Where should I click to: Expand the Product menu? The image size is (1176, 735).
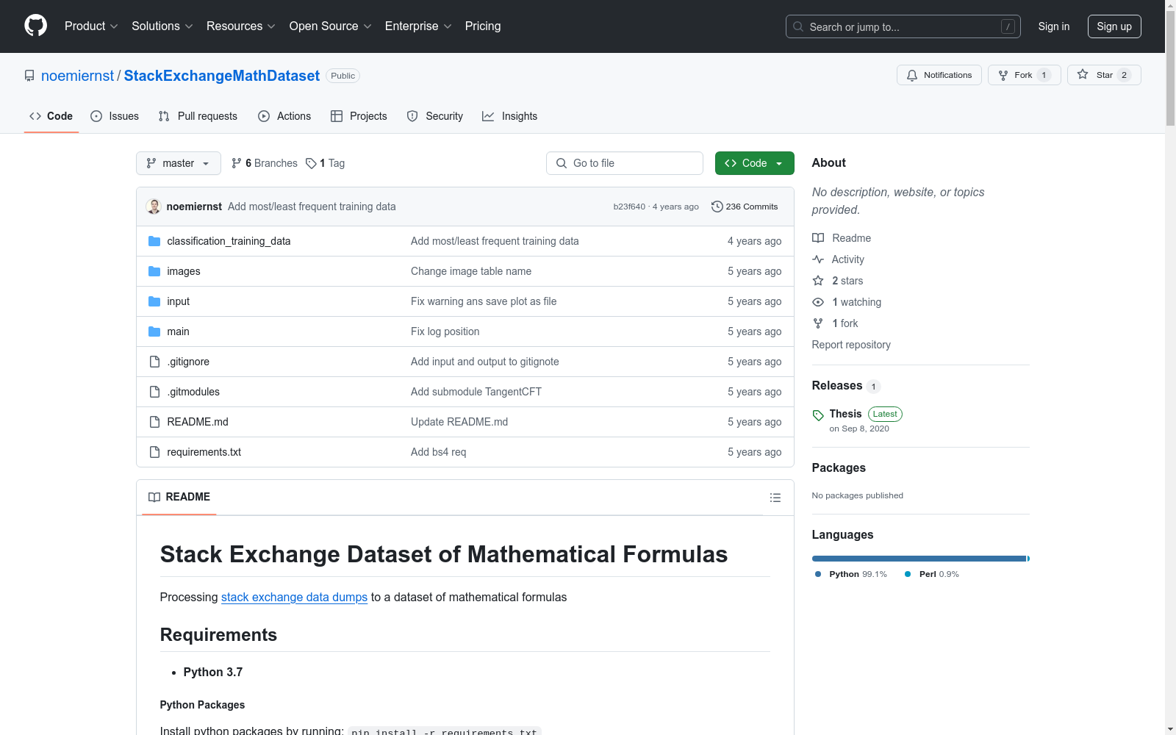click(x=91, y=26)
